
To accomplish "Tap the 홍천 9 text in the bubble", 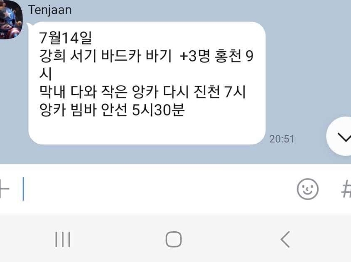I will [x=234, y=56].
